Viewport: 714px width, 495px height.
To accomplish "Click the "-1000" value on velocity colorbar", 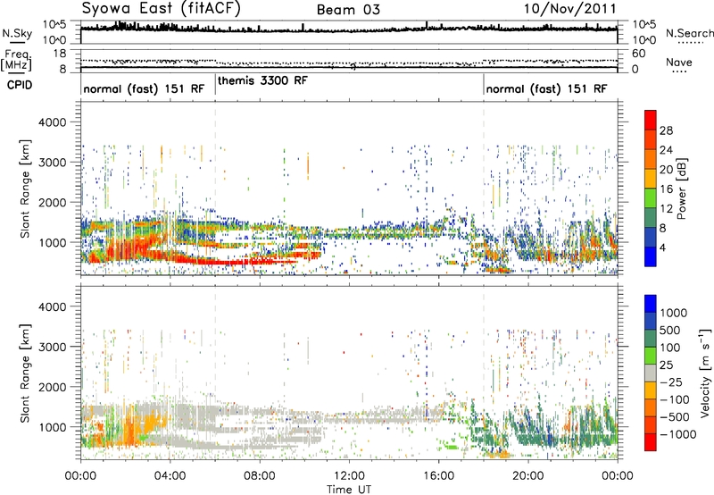I will [677, 434].
